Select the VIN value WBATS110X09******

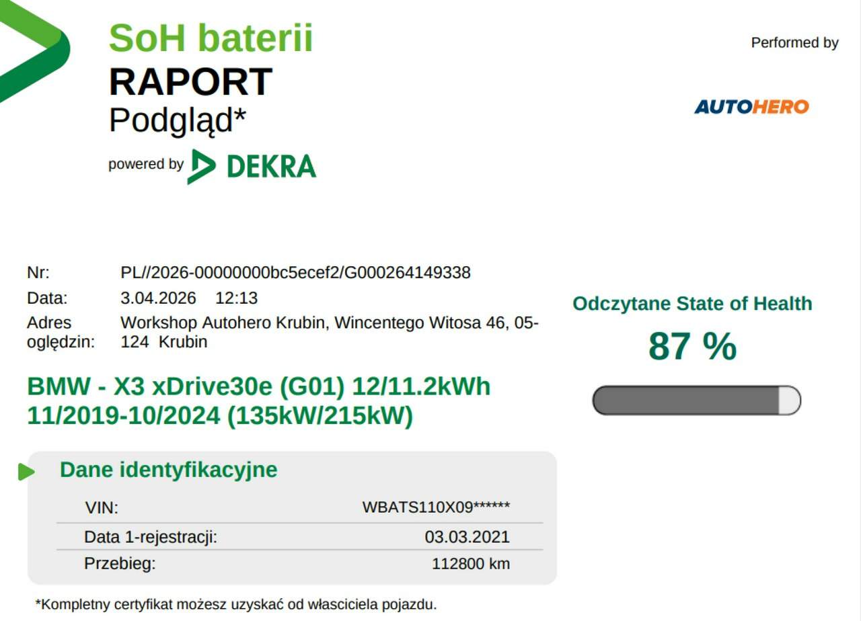point(436,507)
